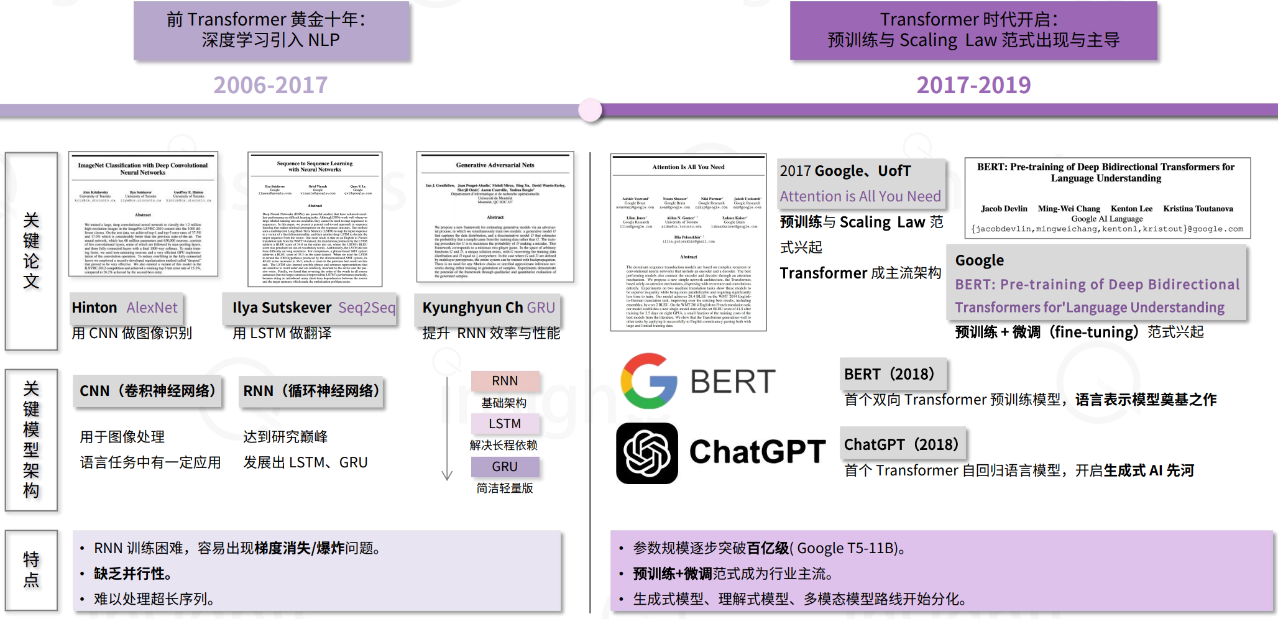Select the pink RNN box in the diagram
Viewport: 1278px width, 619px height.
(x=505, y=381)
